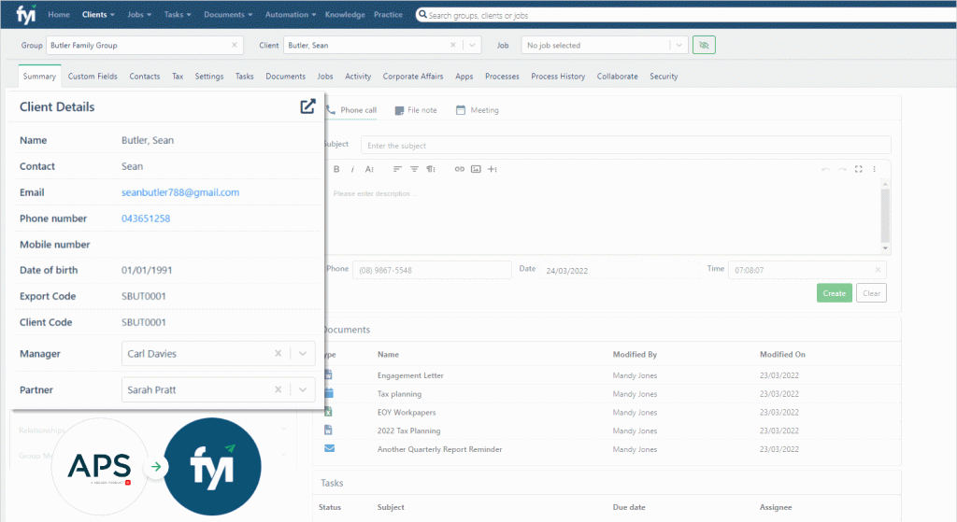The height and width of the screenshot is (522, 957).
Task: Click the Date field showing 24/03/2022
Action: pyautogui.click(x=620, y=270)
